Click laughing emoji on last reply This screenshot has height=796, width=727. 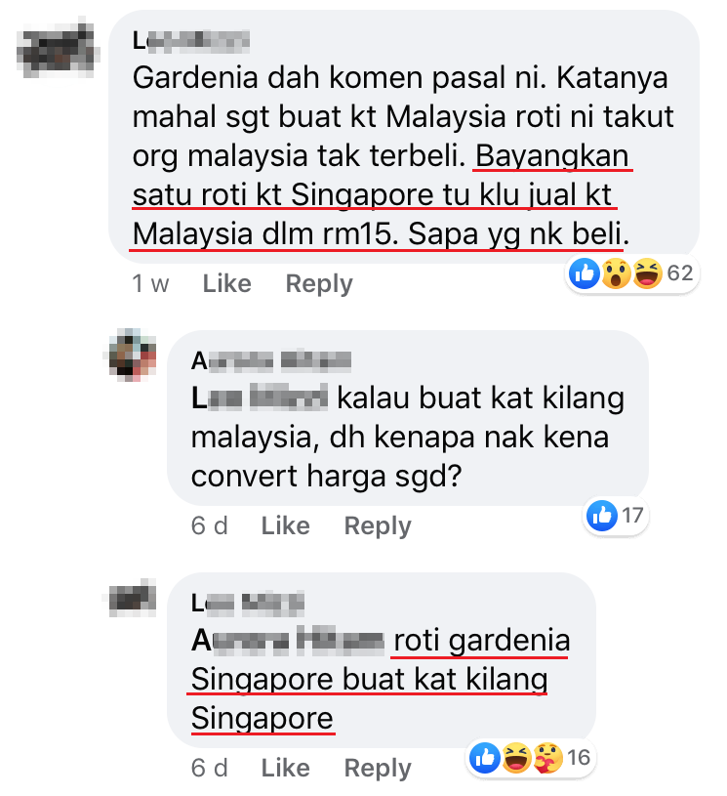point(516,757)
